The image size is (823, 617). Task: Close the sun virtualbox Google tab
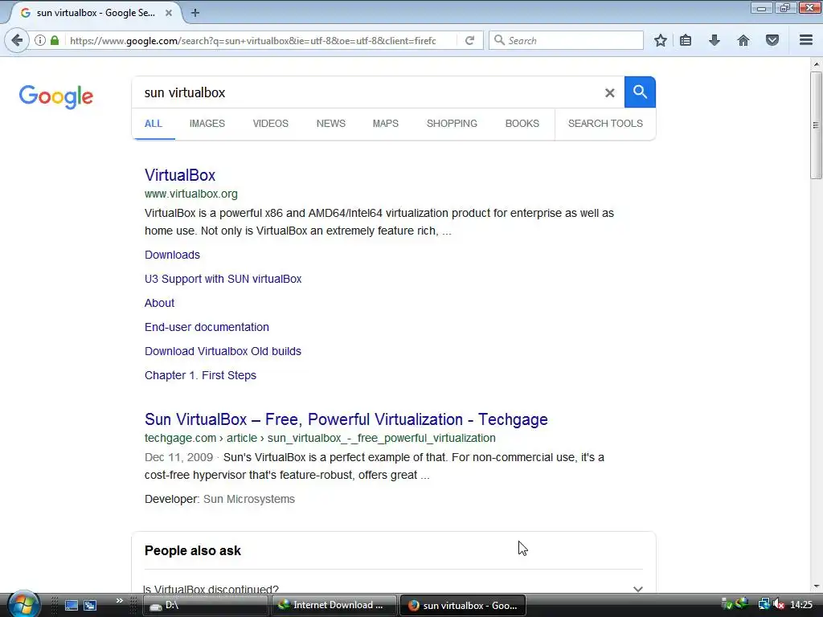(x=169, y=13)
